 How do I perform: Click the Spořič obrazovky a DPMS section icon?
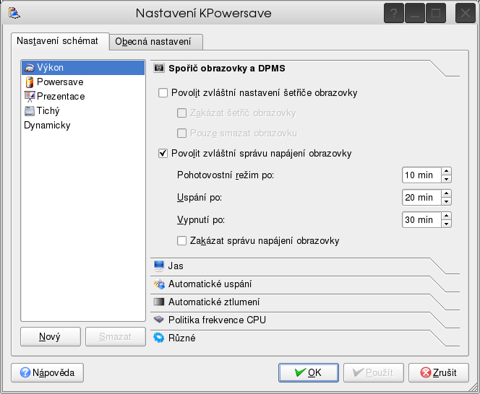(x=159, y=68)
